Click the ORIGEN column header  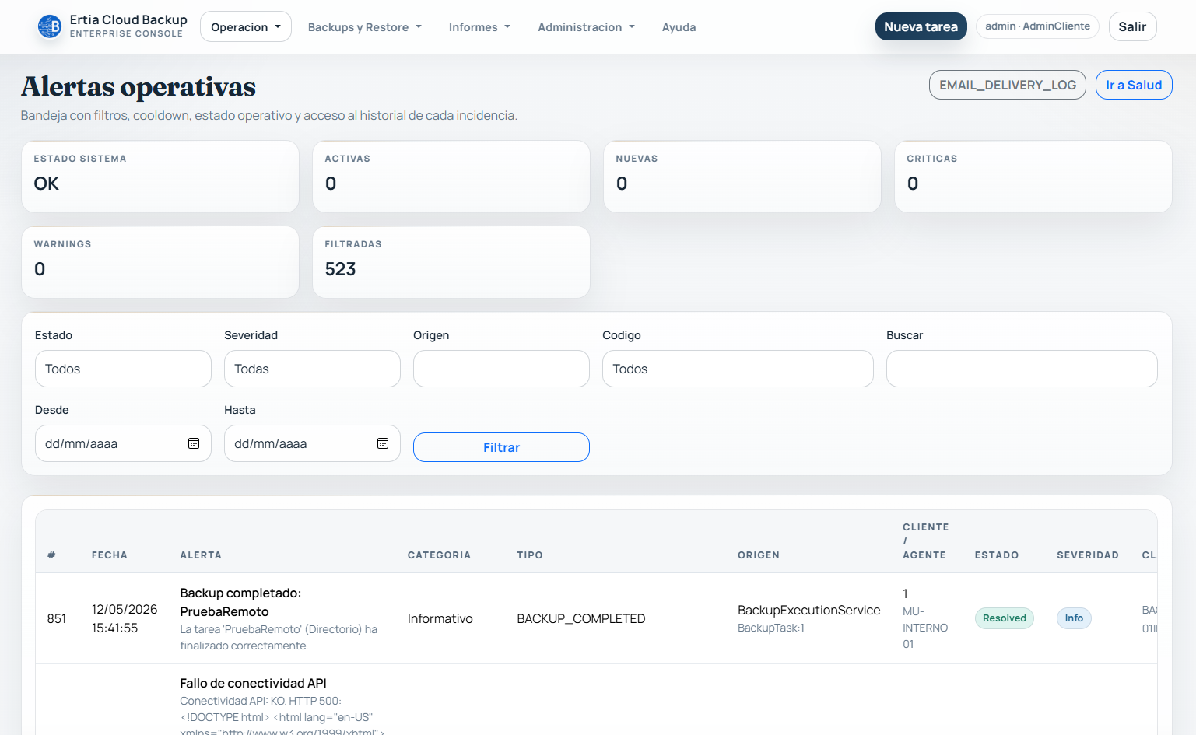point(759,555)
